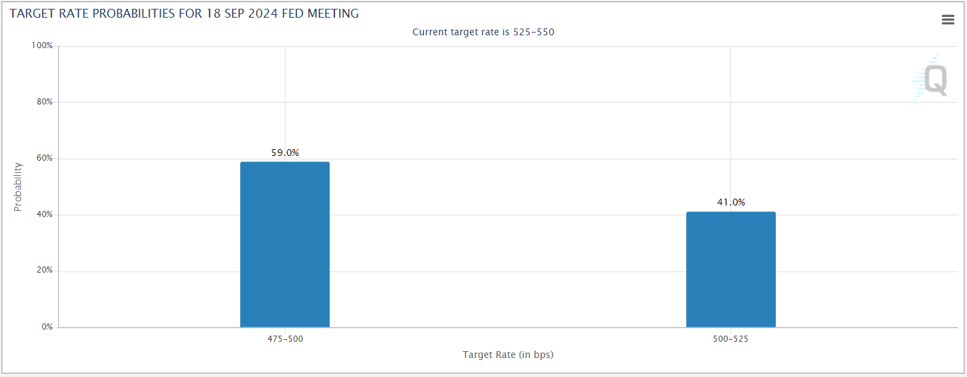This screenshot has width=967, height=377.
Task: Click the 100% y-axis tick label
Action: 42,45
